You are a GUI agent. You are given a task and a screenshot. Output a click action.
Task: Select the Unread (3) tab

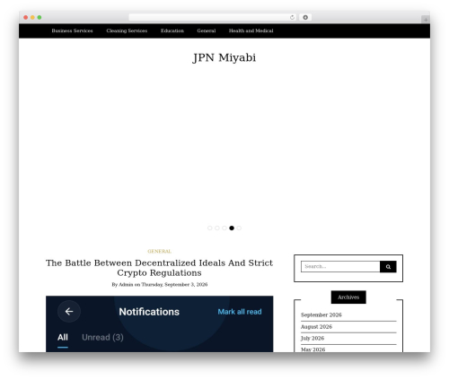[x=102, y=337]
